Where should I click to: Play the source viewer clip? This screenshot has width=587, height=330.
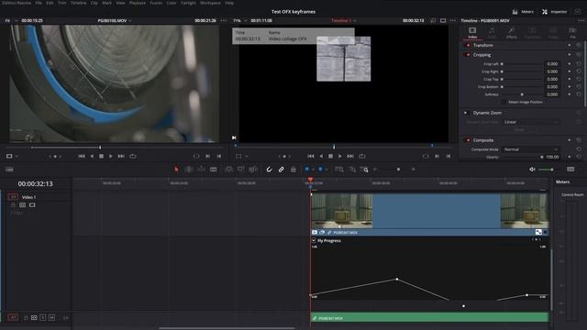pyautogui.click(x=111, y=156)
